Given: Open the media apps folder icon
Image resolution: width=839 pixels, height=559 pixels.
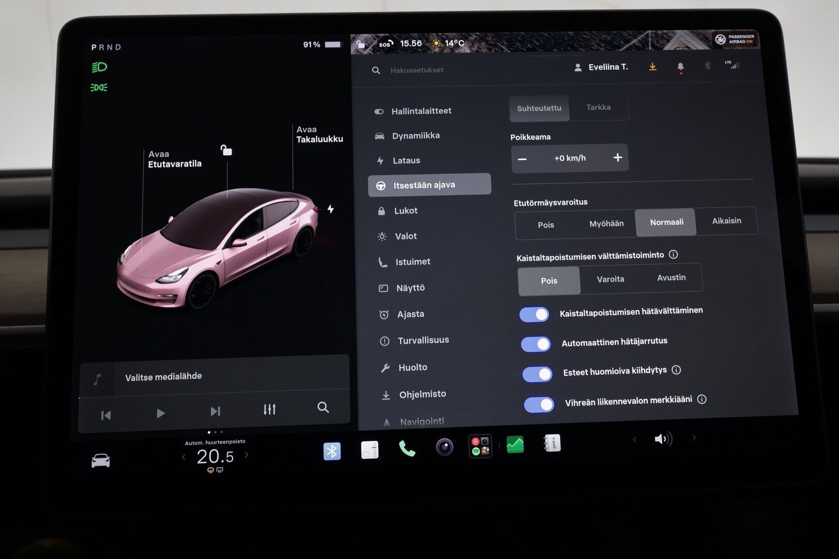Looking at the screenshot, I should coord(480,446).
